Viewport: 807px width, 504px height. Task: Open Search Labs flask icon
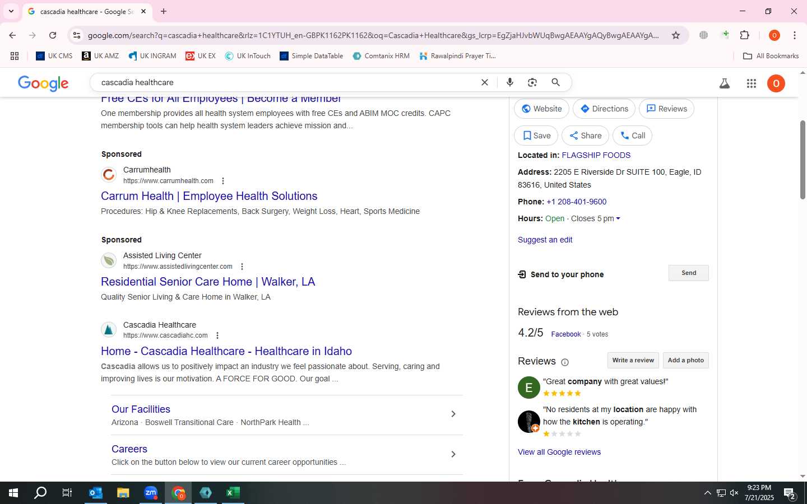[x=725, y=83]
